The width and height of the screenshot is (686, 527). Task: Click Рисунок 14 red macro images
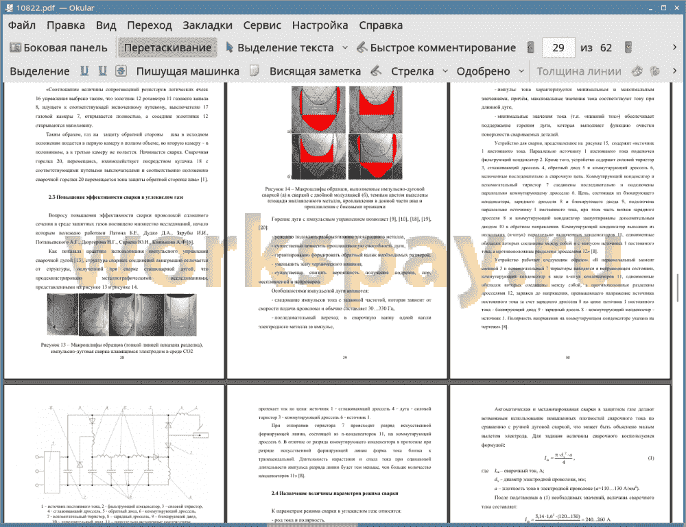point(347,133)
